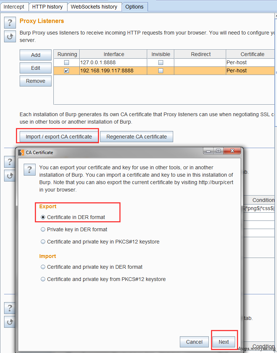The height and width of the screenshot is (353, 277).
Task: Uncheck Running for 192.168.199.117:8888 listener
Action: (66, 71)
